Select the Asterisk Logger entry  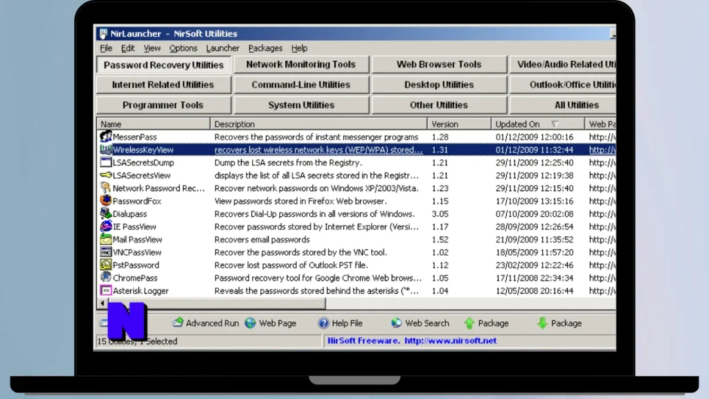pos(141,291)
